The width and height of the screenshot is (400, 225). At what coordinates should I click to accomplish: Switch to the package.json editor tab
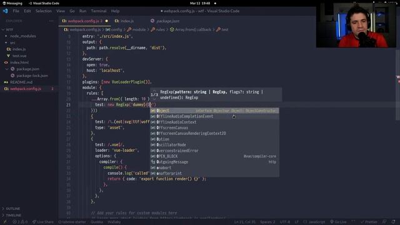(x=167, y=21)
